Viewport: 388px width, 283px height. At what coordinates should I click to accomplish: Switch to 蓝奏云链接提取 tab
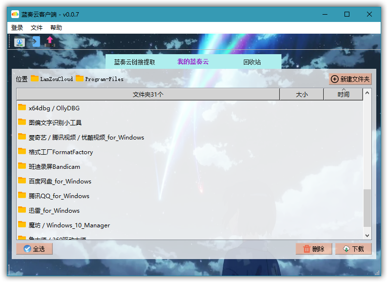coord(134,62)
